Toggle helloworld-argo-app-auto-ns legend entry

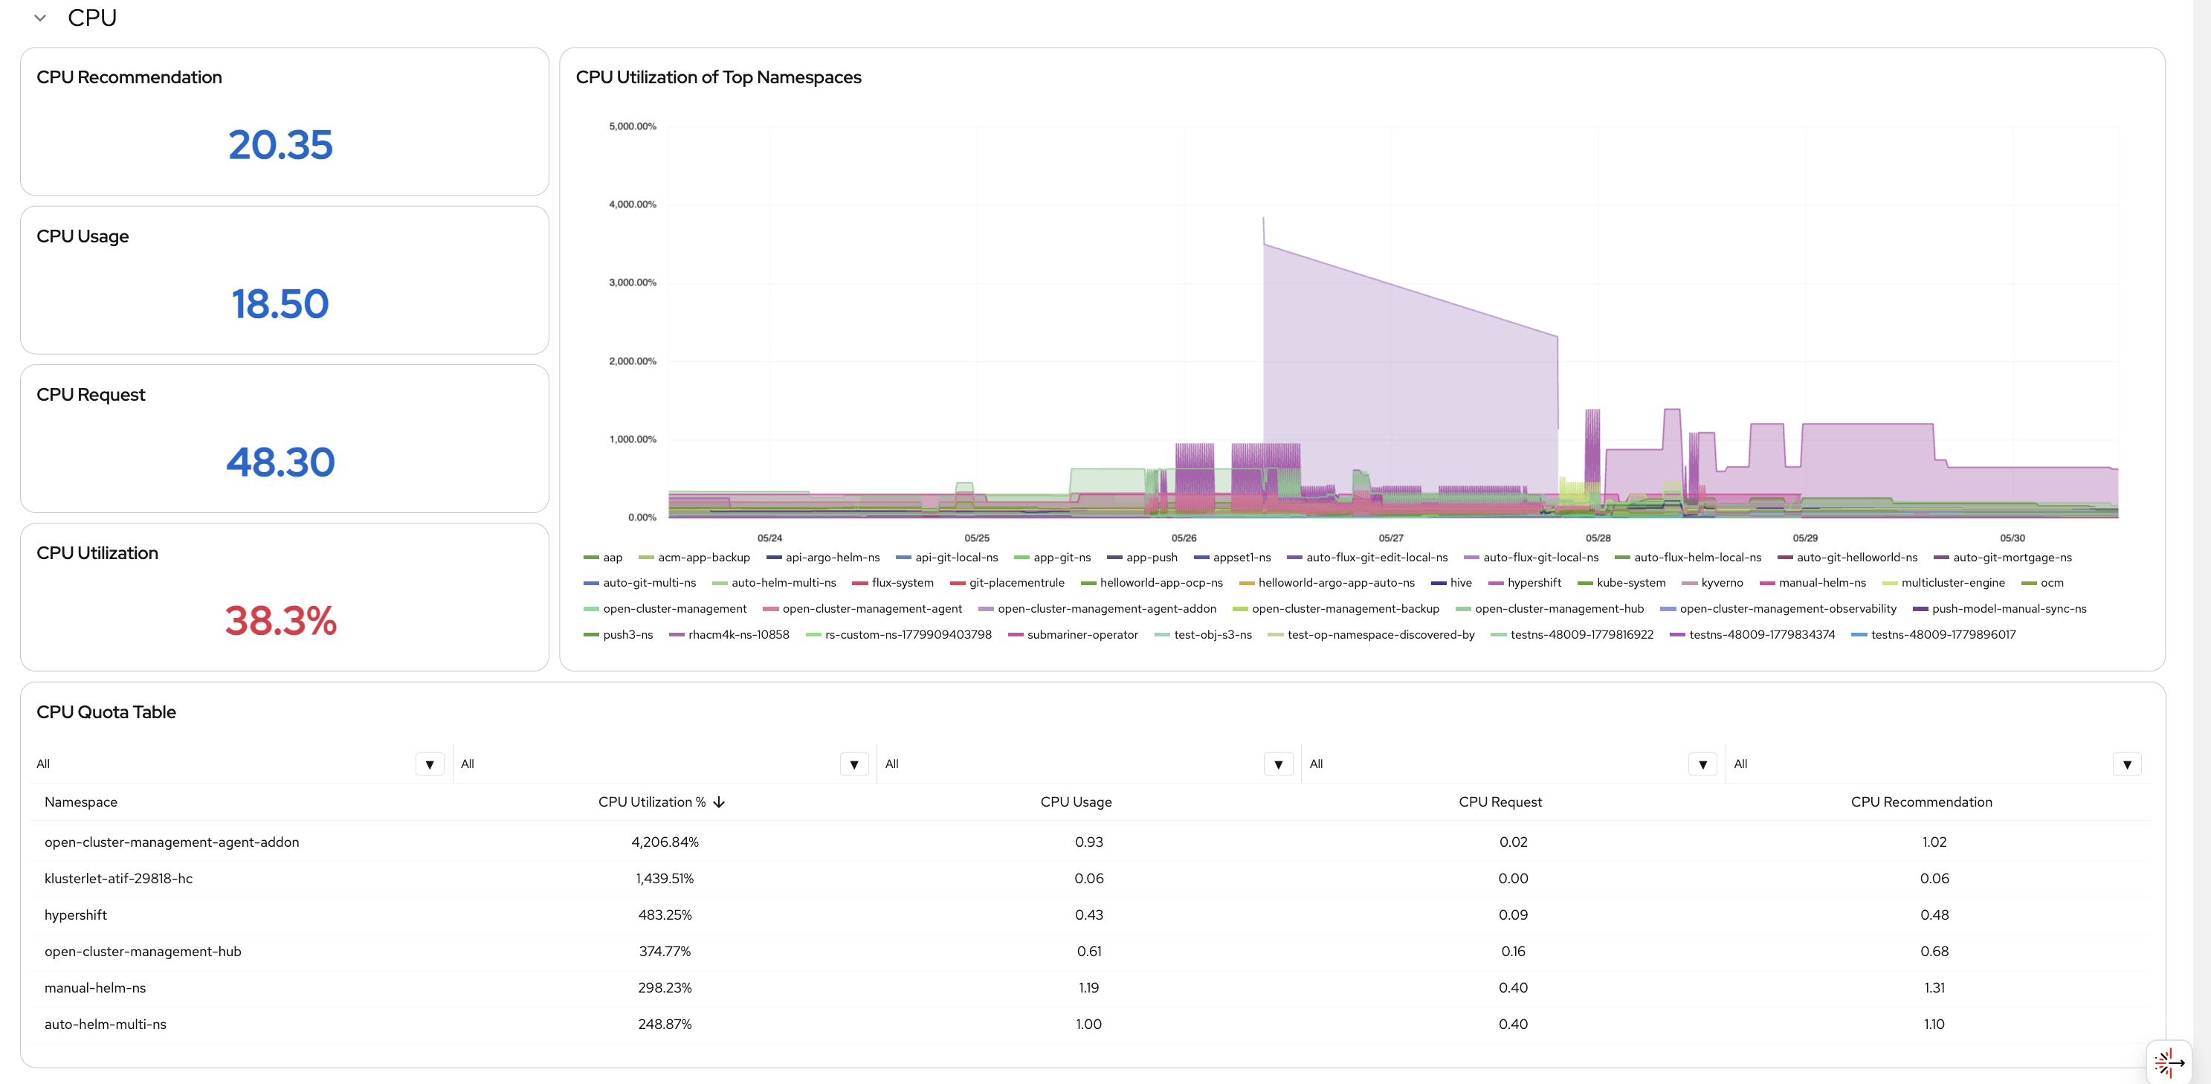1327,583
